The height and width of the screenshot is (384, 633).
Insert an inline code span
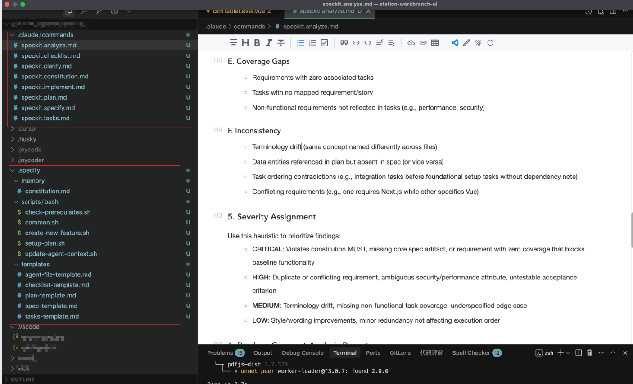point(356,43)
